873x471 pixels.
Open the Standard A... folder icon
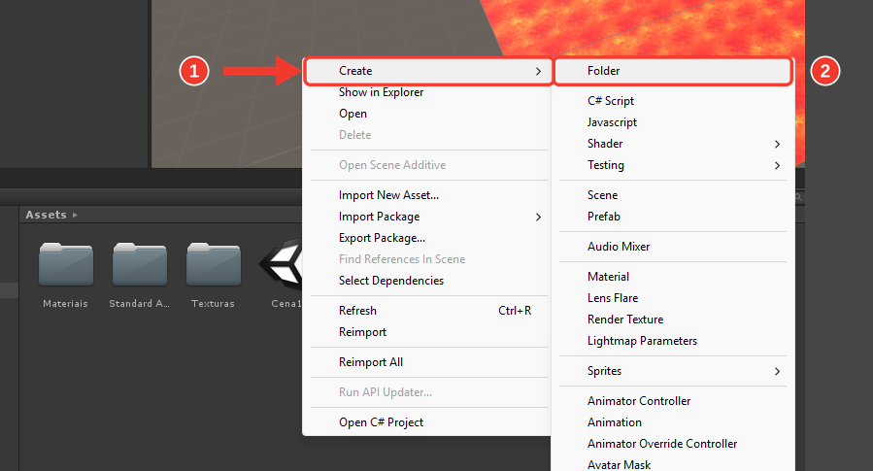[139, 264]
